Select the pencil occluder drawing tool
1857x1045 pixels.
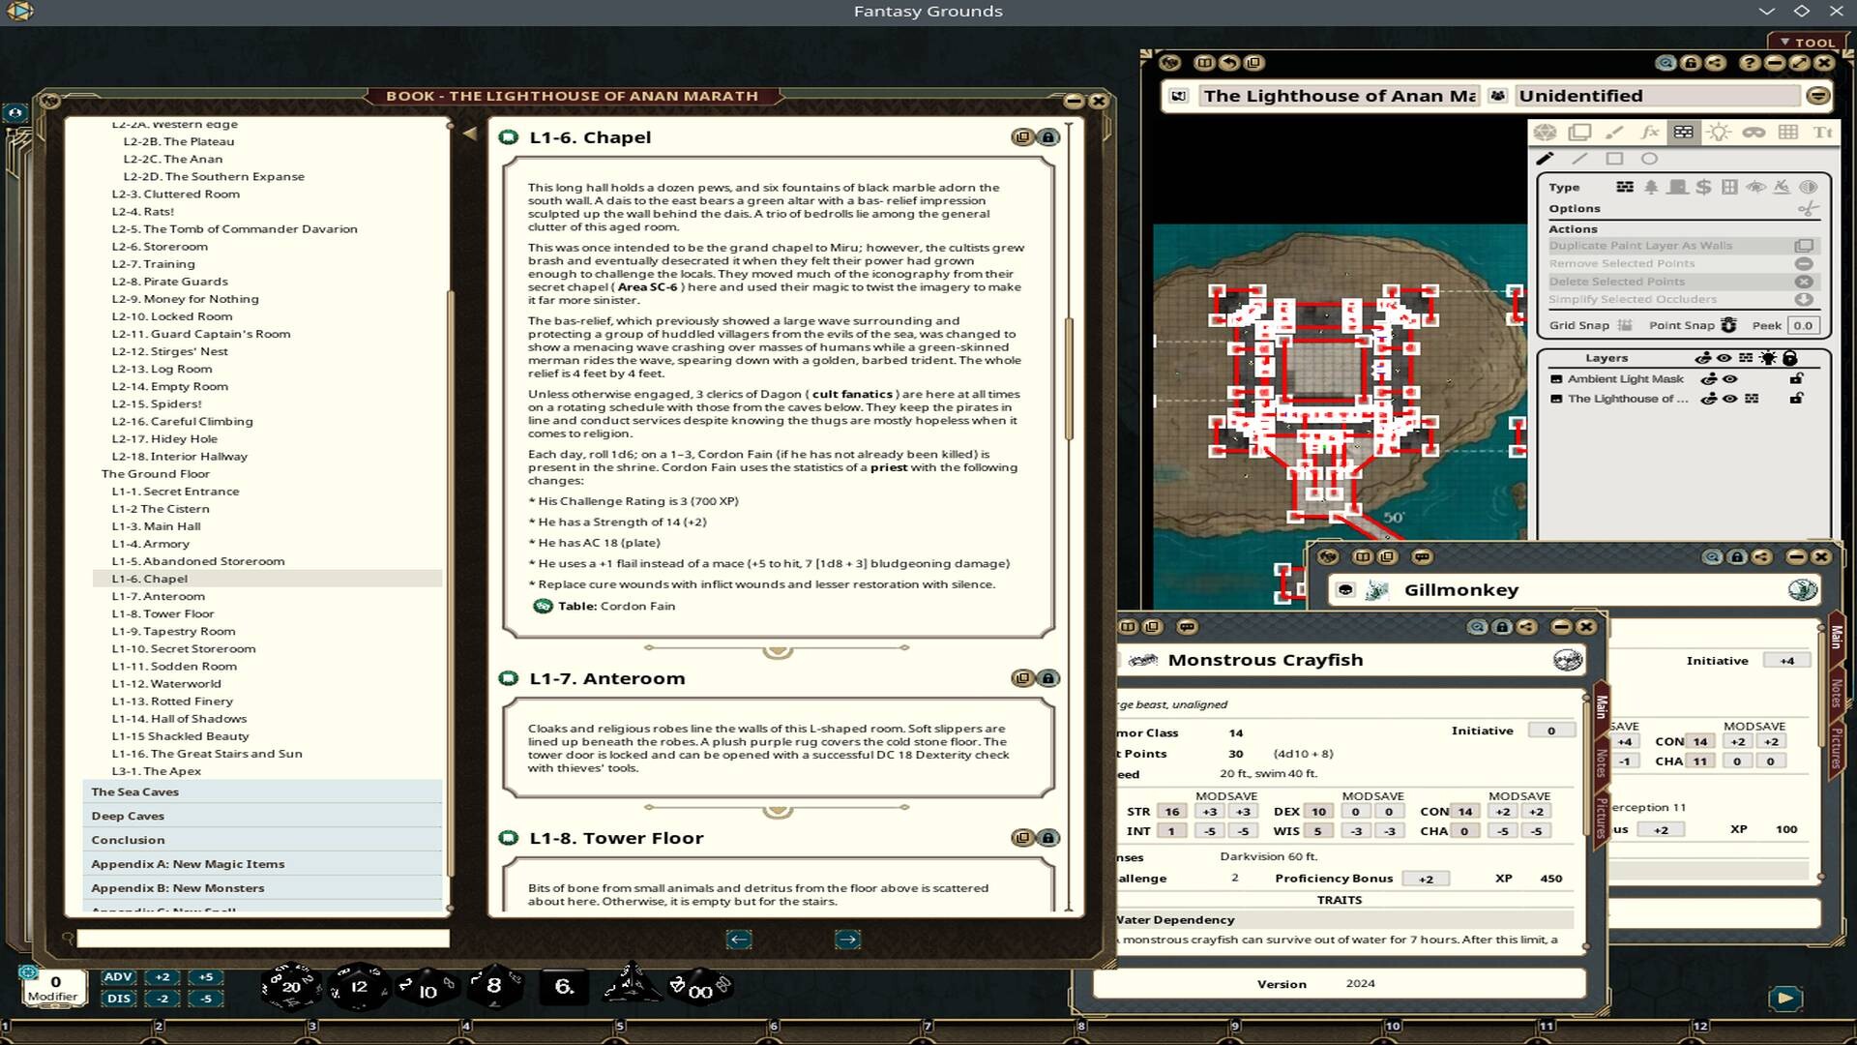pos(1546,158)
